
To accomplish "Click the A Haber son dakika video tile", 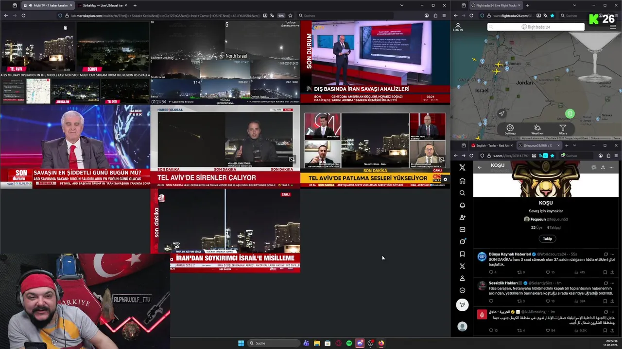I will [225, 231].
